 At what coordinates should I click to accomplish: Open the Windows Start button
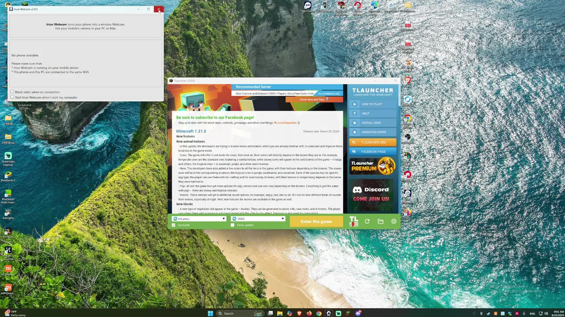tap(211, 313)
